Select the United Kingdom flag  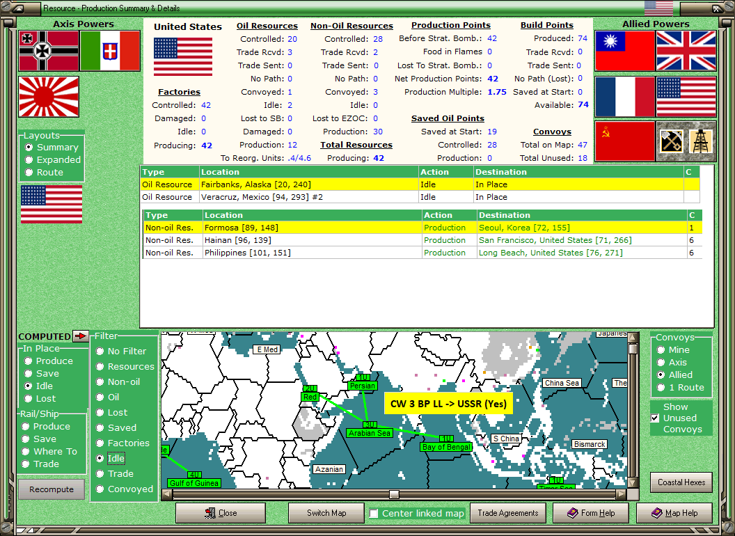coord(686,51)
